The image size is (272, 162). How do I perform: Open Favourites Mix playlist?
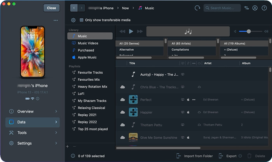pyautogui.click(x=90, y=79)
